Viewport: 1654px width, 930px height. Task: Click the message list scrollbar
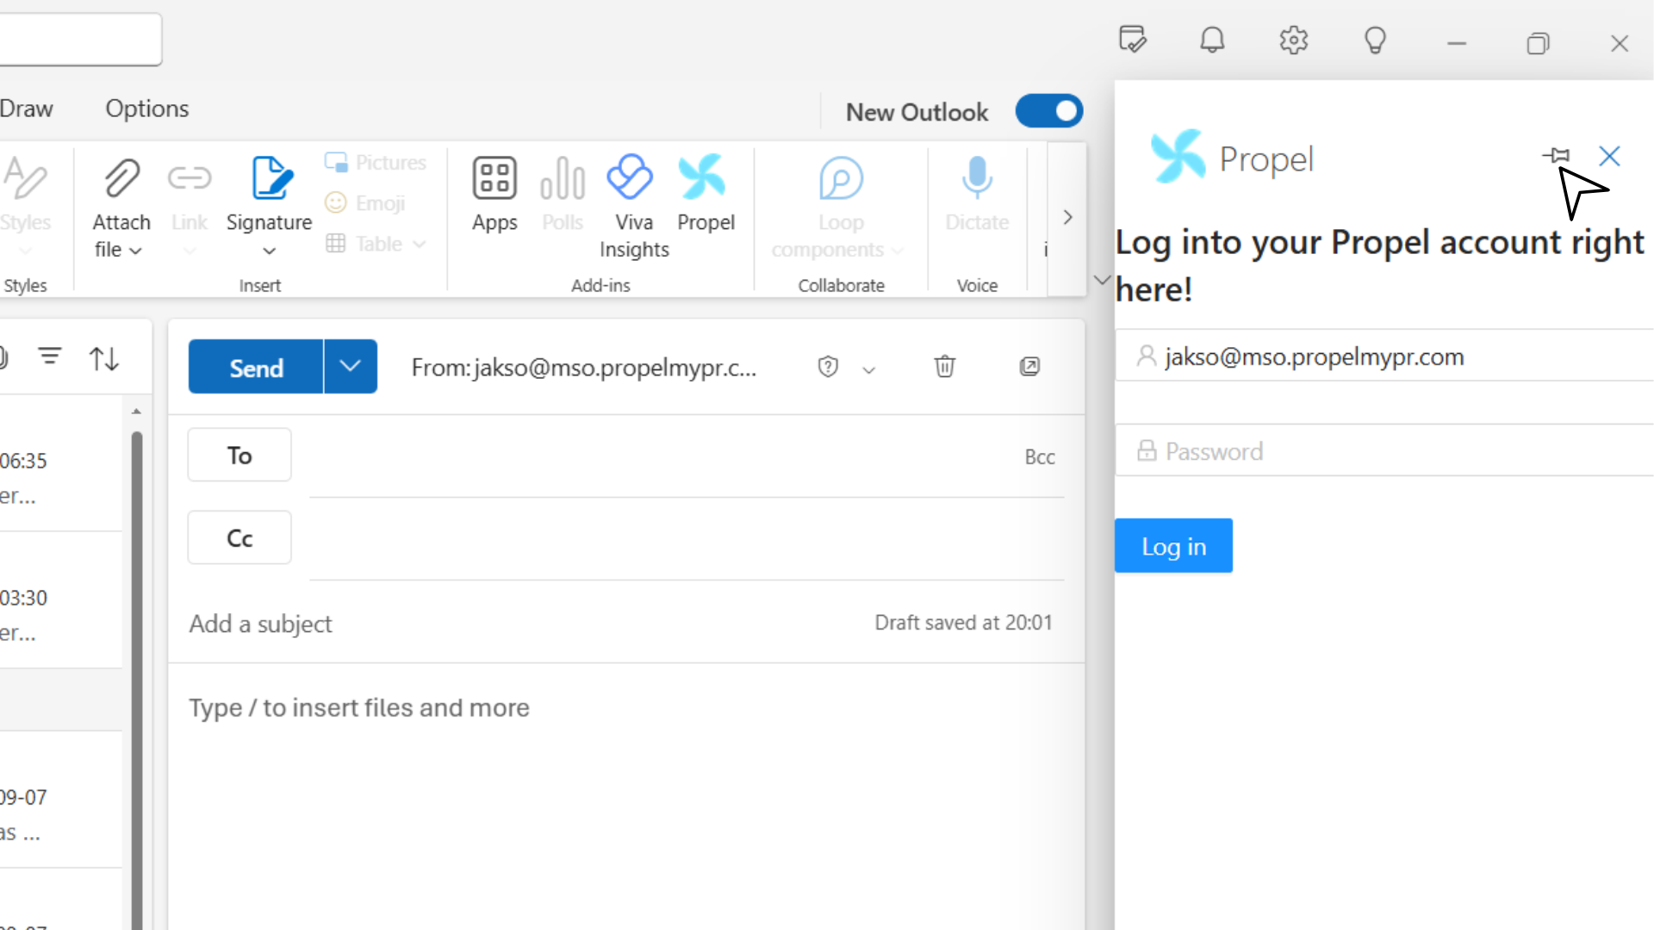click(137, 680)
